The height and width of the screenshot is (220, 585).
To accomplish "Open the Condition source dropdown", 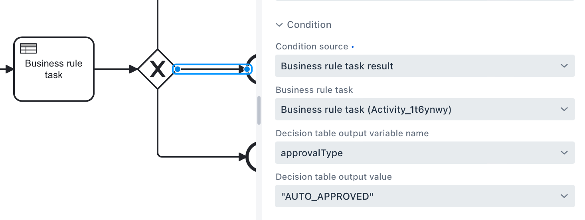I will point(425,66).
